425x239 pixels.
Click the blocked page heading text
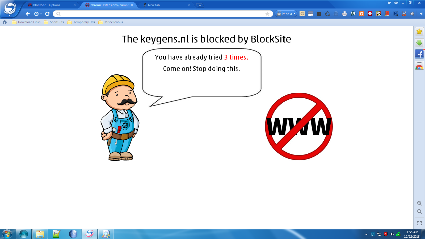click(x=207, y=39)
